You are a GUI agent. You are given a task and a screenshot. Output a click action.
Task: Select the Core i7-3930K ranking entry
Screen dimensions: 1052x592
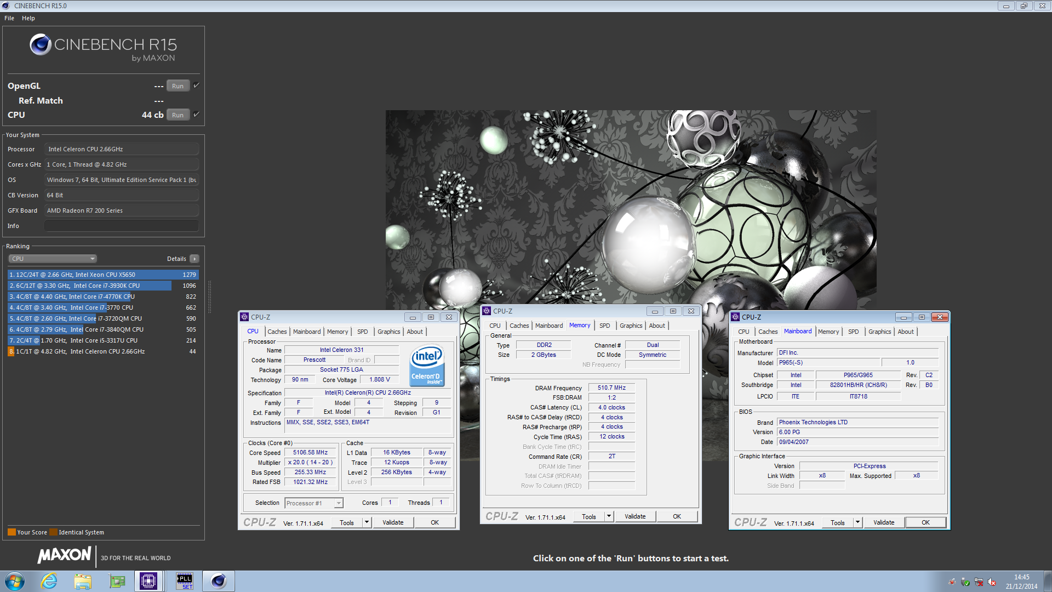103,286
